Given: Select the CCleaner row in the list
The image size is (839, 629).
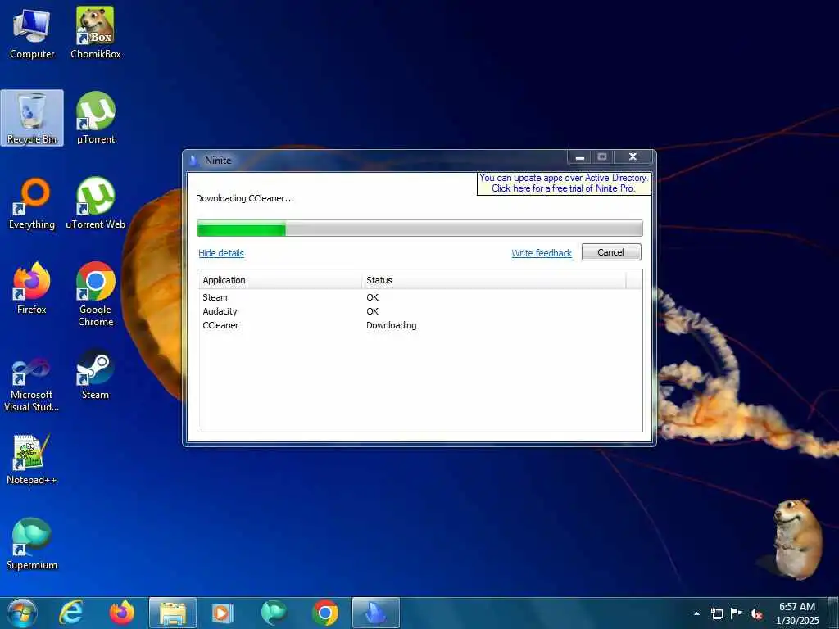Looking at the screenshot, I should (x=419, y=325).
